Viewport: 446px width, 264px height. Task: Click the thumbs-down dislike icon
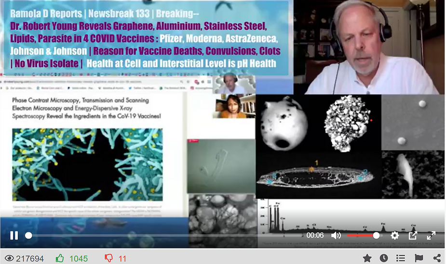coord(109,258)
